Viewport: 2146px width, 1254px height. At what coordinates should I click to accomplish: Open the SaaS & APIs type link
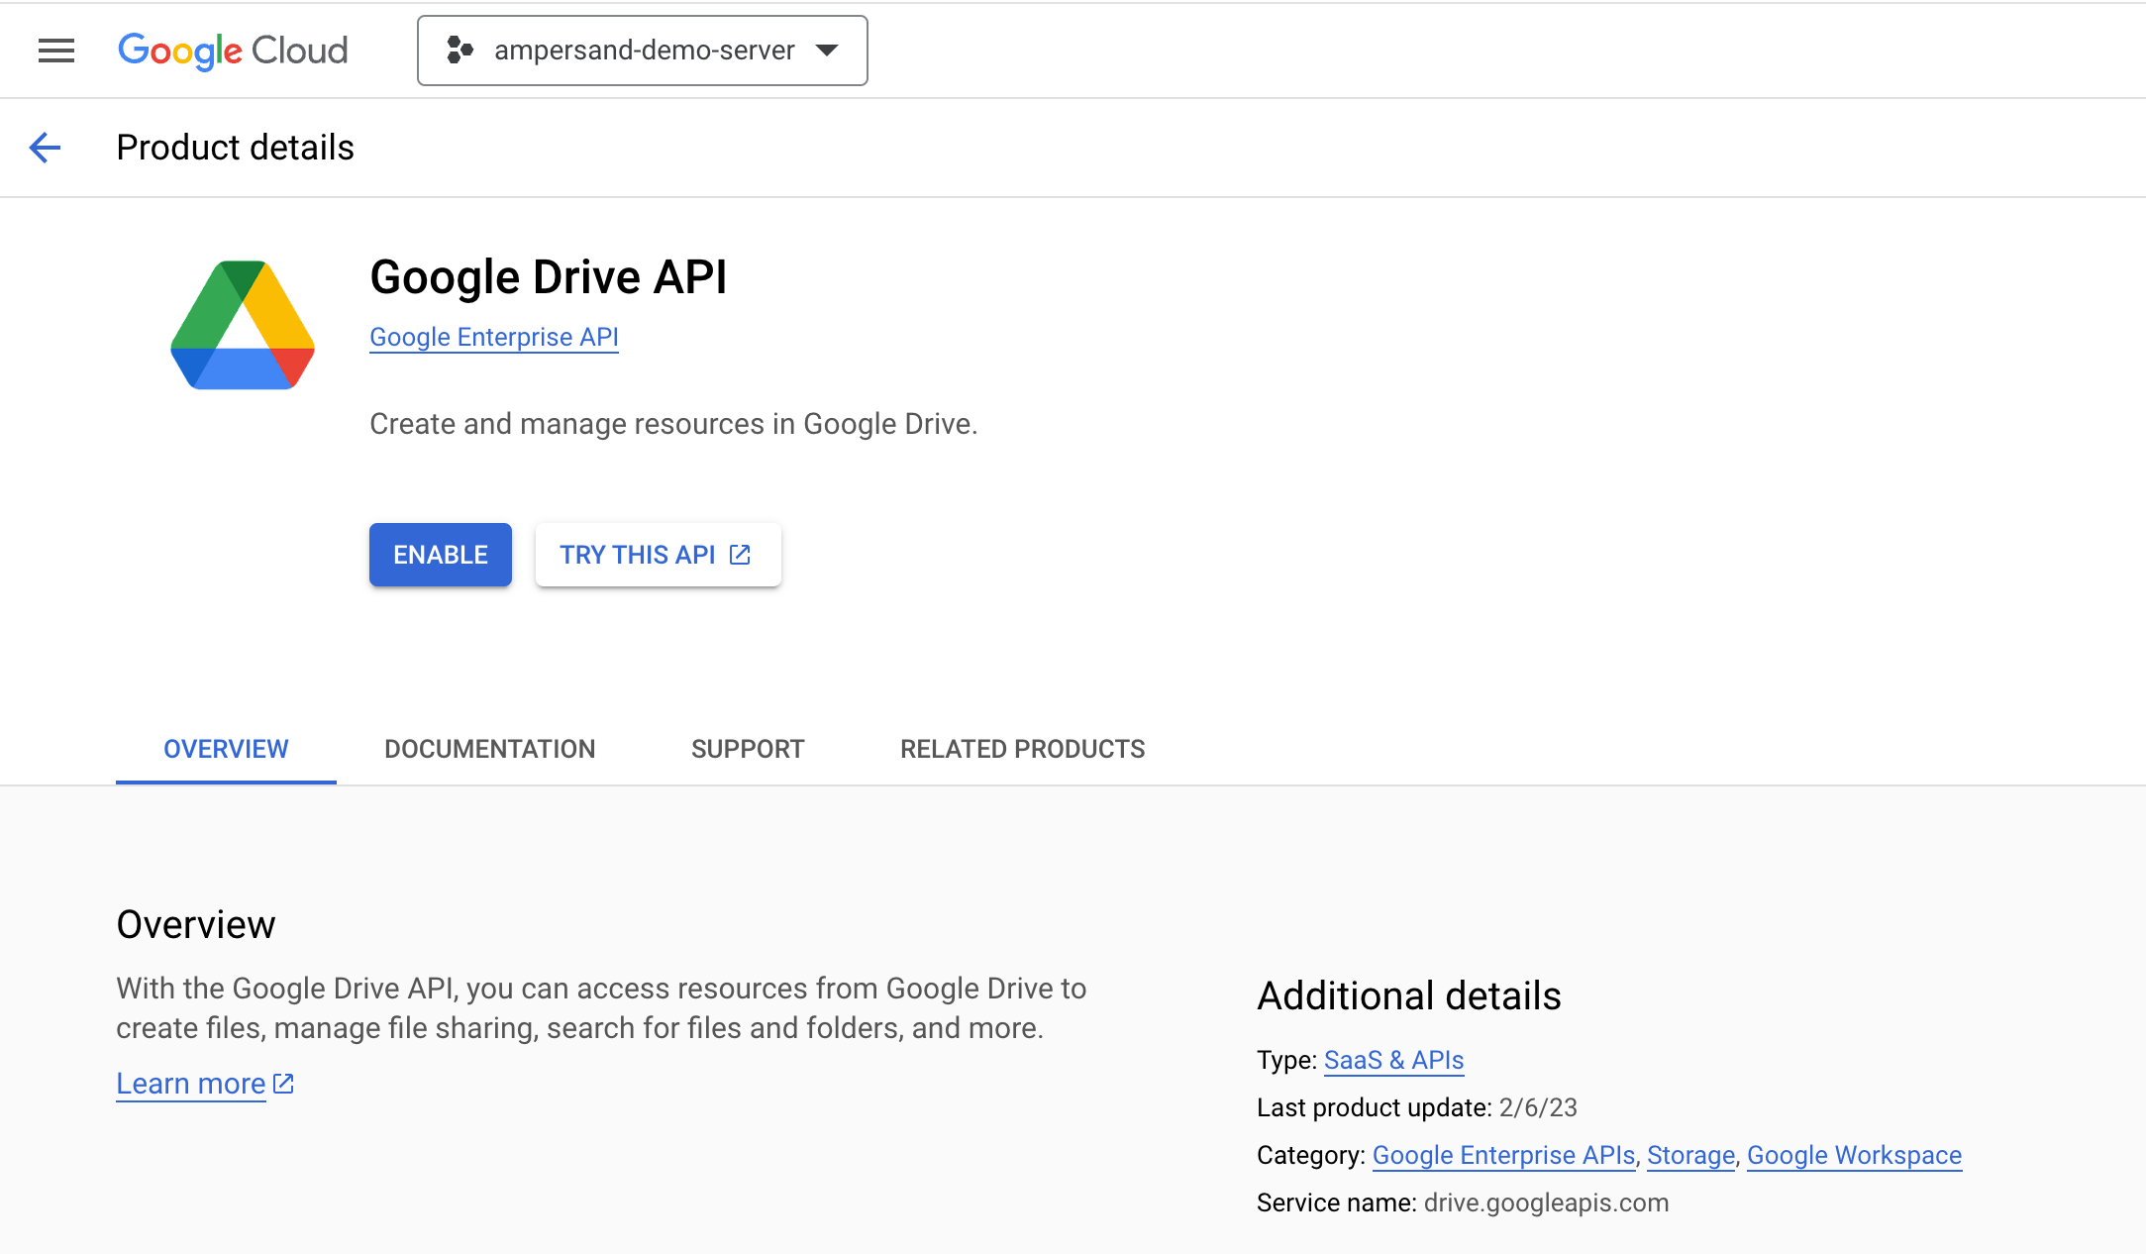coord(1392,1060)
